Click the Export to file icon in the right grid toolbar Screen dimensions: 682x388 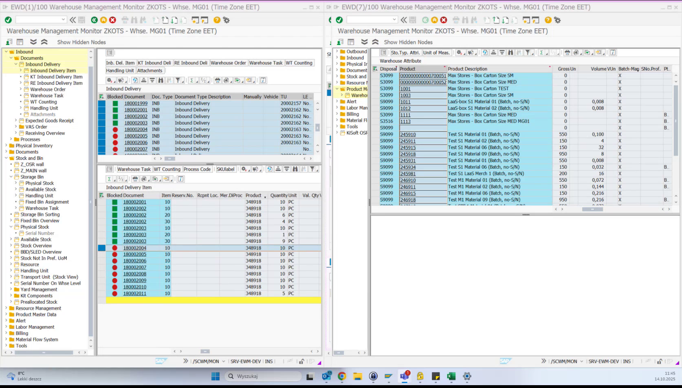coord(587,53)
